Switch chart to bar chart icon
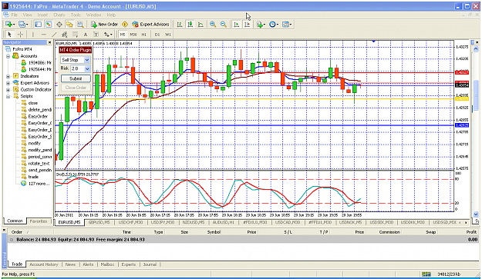The height and width of the screenshot is (279, 482). (180, 24)
